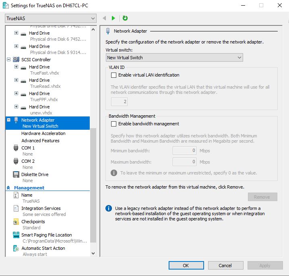The width and height of the screenshot is (289, 276).
Task: Select the SCSI Controller icon
Action: click(x=16, y=60)
